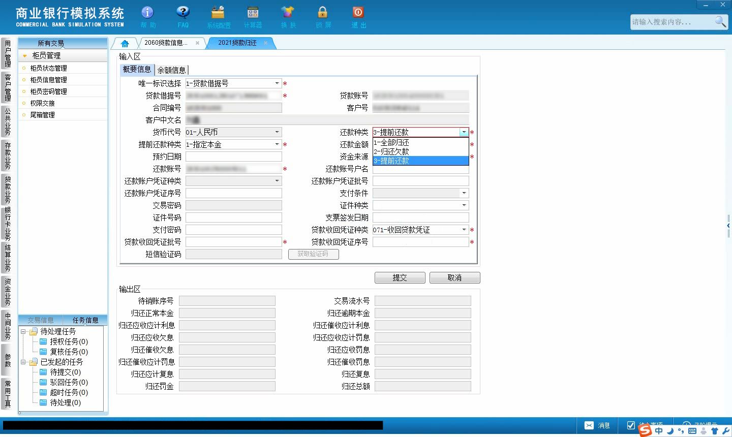Screen dimensions: 732x437
Task: Click the 提交 submit button
Action: (x=400, y=278)
